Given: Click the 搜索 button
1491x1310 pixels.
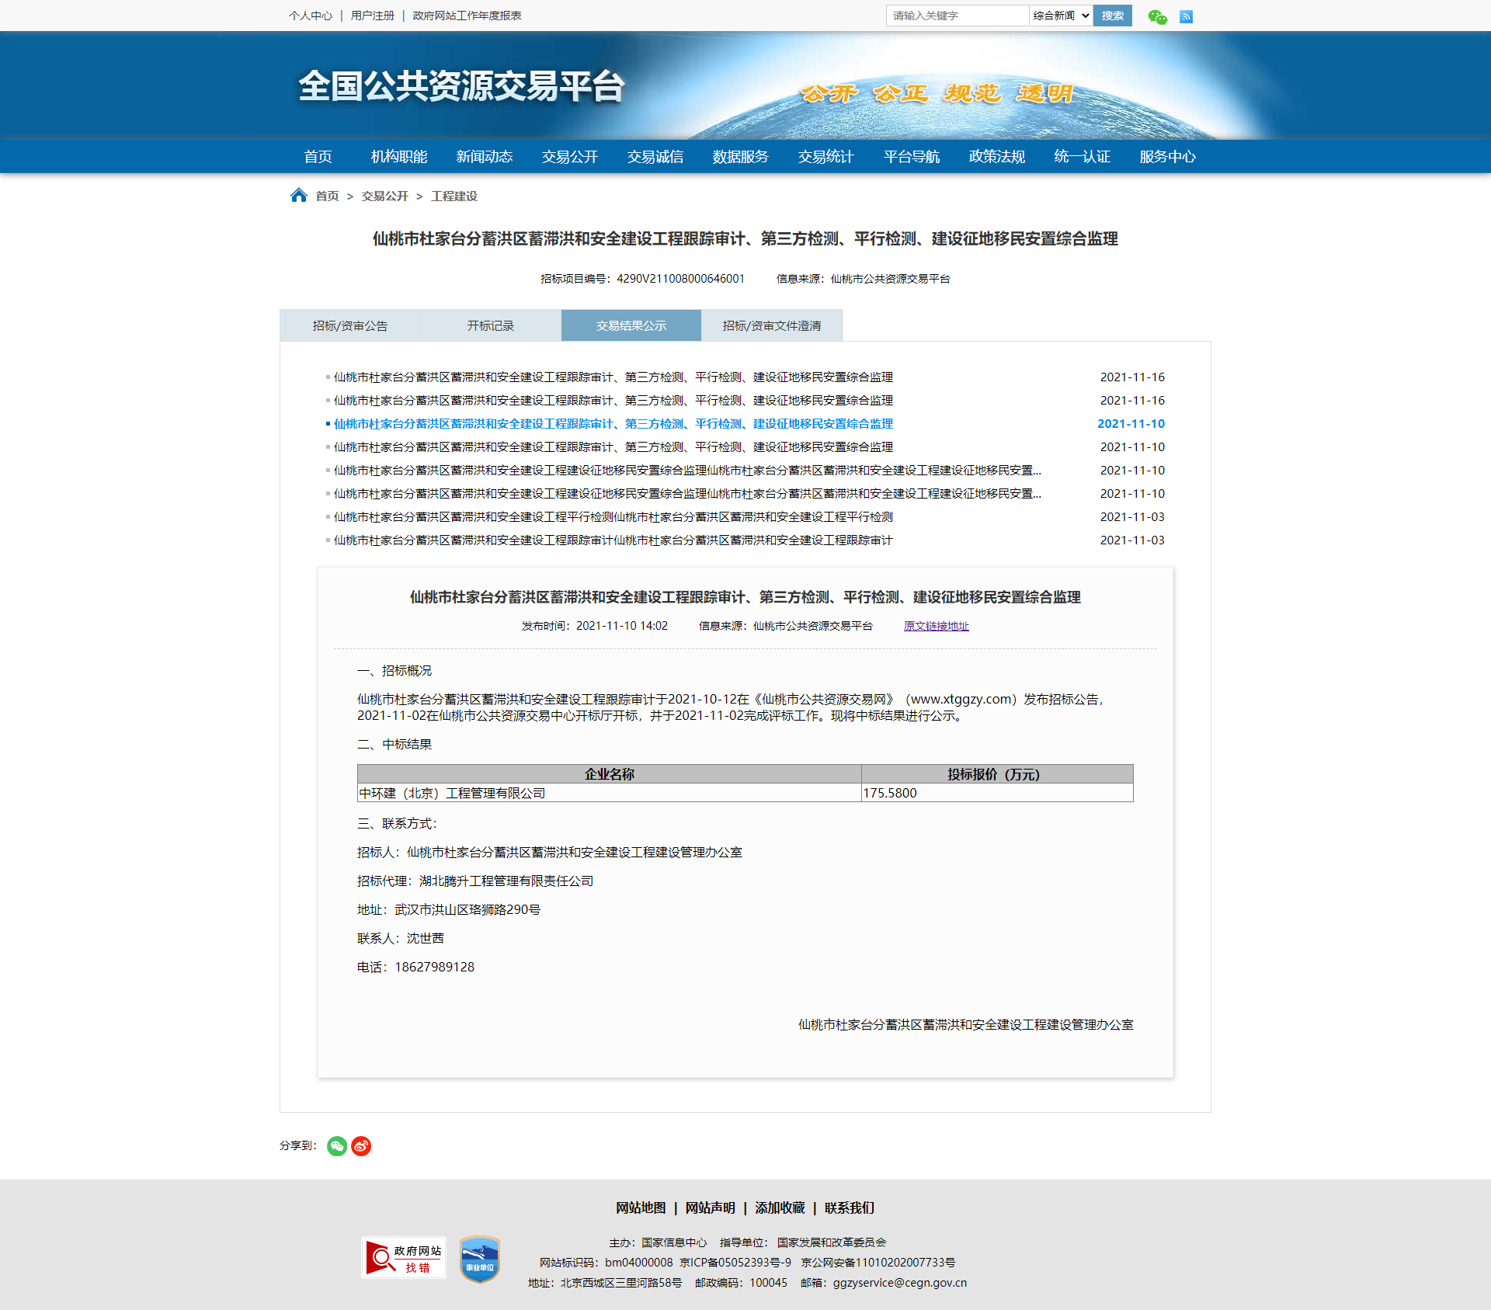Looking at the screenshot, I should (x=1112, y=16).
